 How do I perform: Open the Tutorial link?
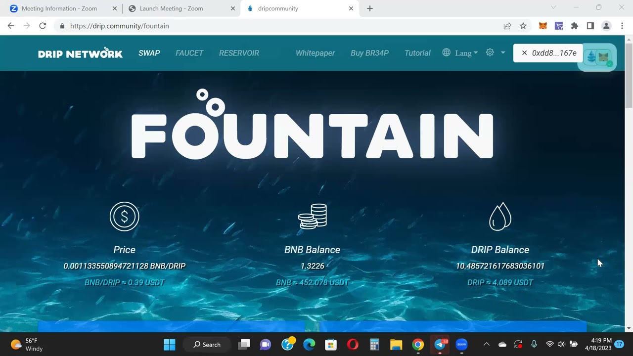pos(417,53)
